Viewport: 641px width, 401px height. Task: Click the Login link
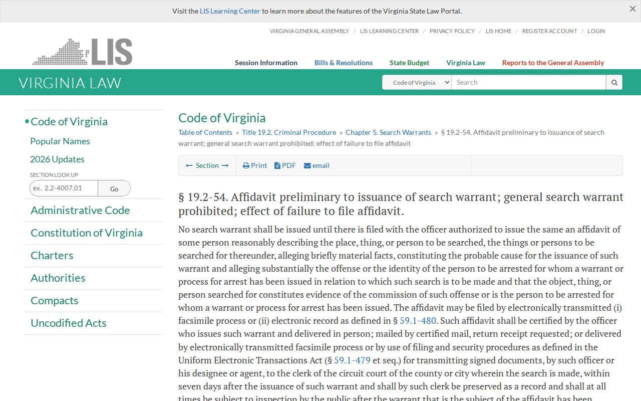coord(596,31)
